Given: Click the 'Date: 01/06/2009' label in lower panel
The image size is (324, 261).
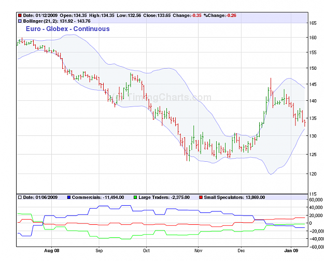Looking at the screenshot, I should click(x=40, y=197).
